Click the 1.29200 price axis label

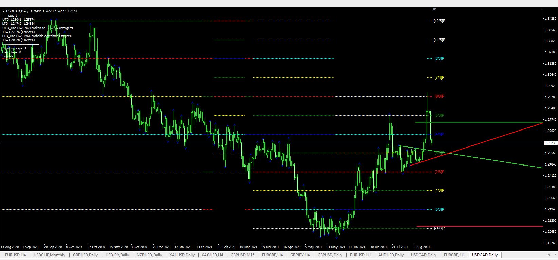[550, 97]
